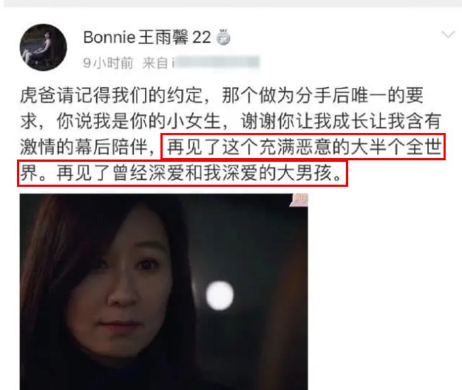
Task: Click the phrase 激情的幕后陪伴
Action: [83, 146]
